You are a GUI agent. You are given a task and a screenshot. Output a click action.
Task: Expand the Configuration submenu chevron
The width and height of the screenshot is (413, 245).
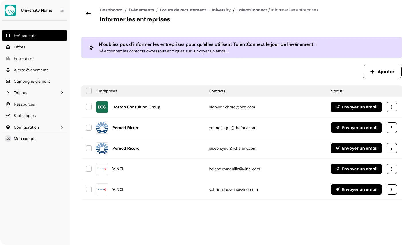pyautogui.click(x=62, y=127)
